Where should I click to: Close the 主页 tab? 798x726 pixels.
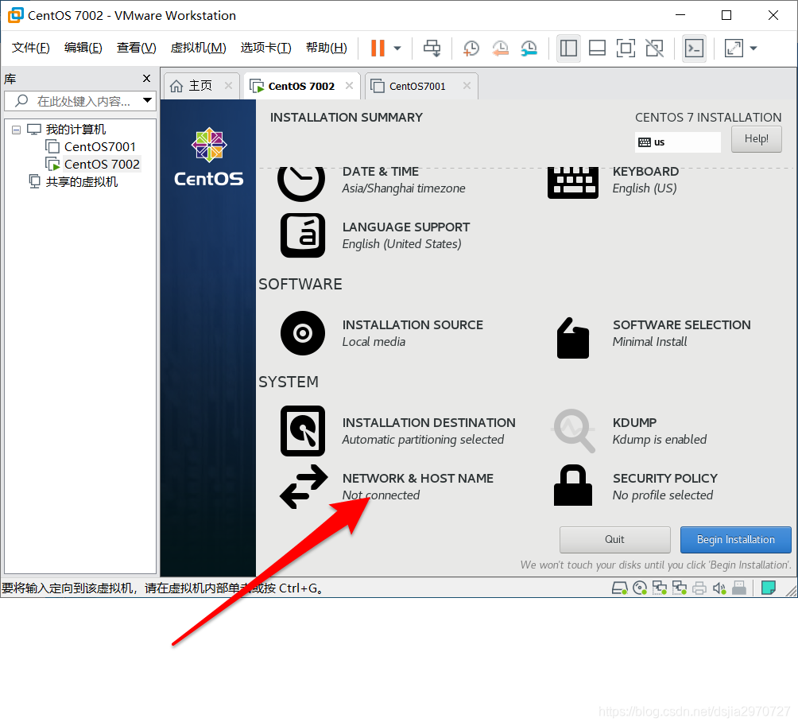pos(228,86)
